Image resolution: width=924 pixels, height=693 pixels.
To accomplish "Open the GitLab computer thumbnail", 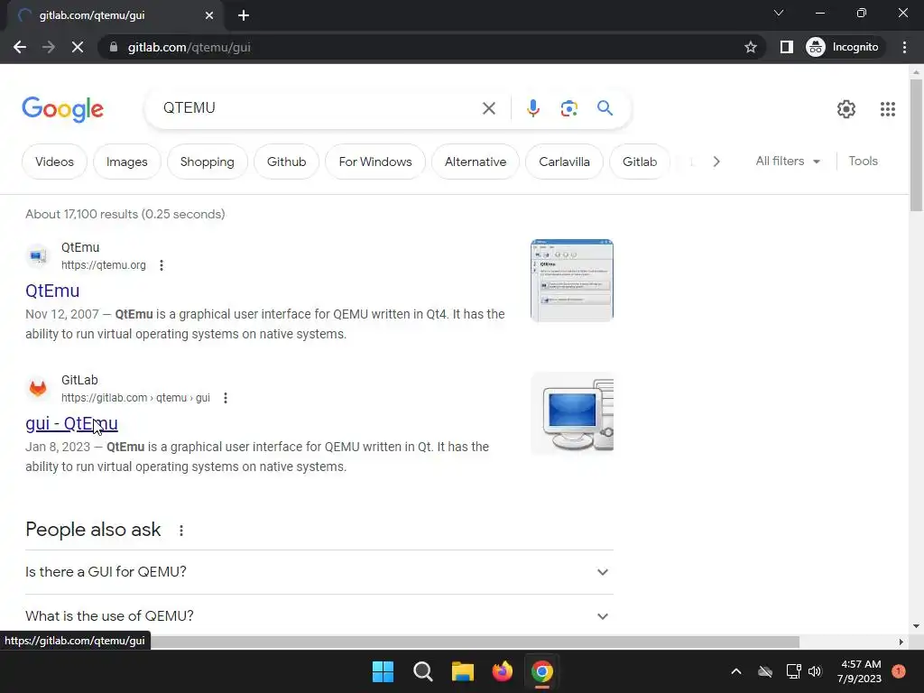I will pos(571,413).
